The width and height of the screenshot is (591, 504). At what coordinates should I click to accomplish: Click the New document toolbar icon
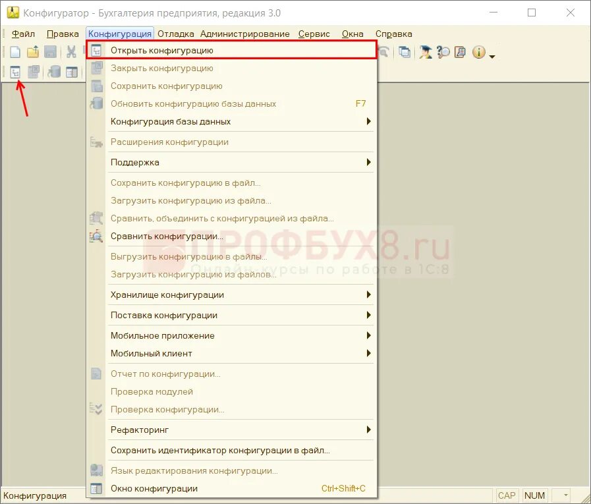15,51
